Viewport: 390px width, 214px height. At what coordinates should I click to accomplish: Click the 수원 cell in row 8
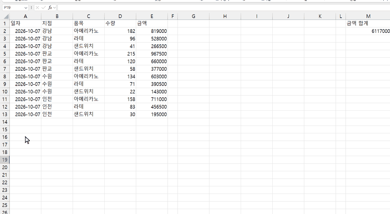click(x=57, y=77)
